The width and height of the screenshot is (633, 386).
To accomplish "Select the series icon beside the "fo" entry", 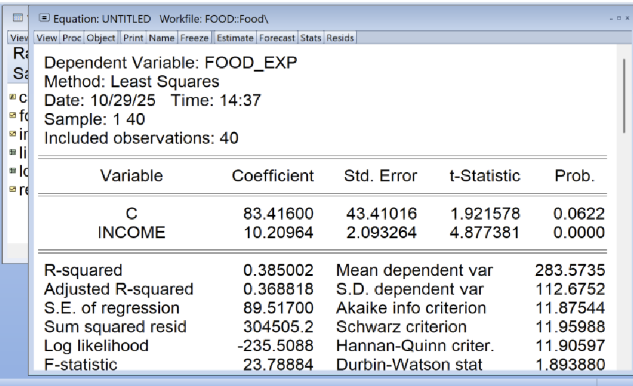I will [12, 115].
